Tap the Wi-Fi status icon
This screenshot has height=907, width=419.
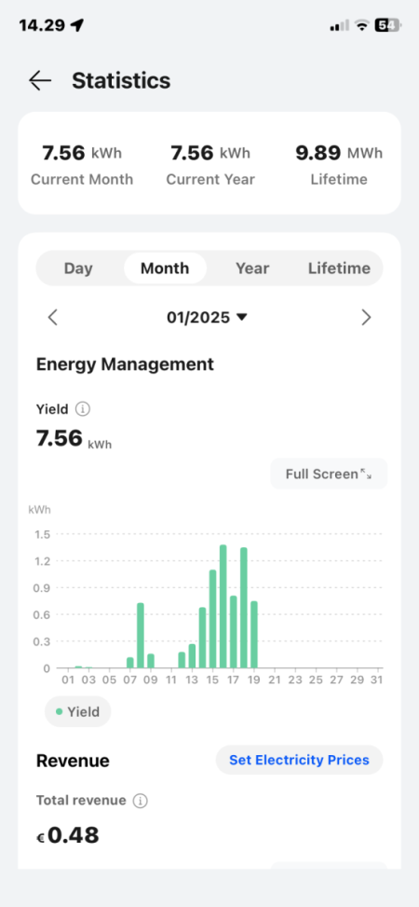(362, 25)
